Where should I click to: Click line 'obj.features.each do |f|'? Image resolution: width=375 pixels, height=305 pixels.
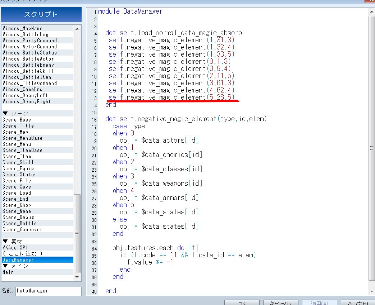tap(155, 248)
